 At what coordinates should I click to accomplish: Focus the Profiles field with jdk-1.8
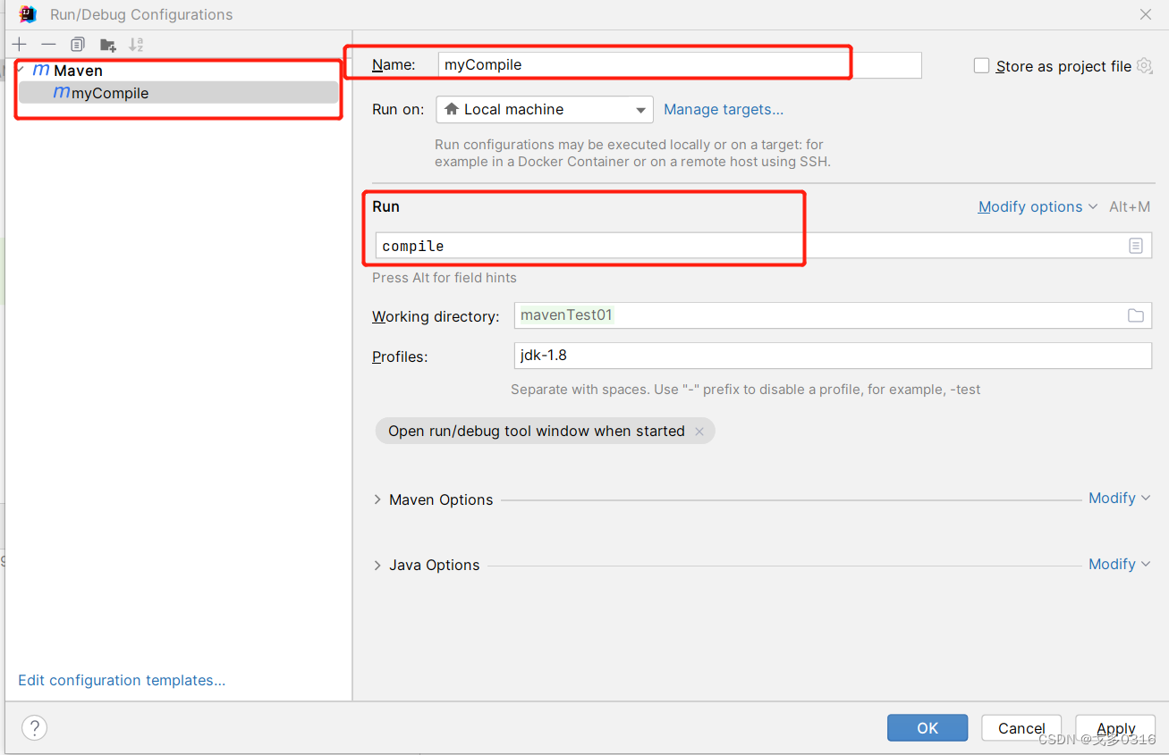(833, 356)
